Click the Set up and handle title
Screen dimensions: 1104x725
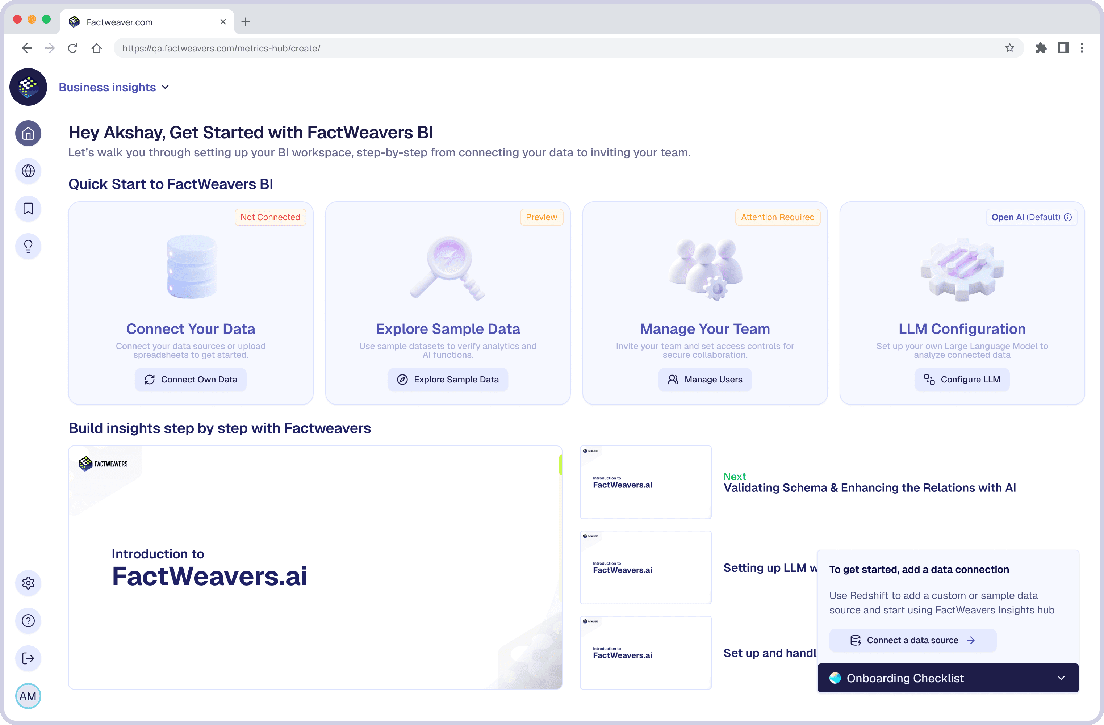pos(770,653)
